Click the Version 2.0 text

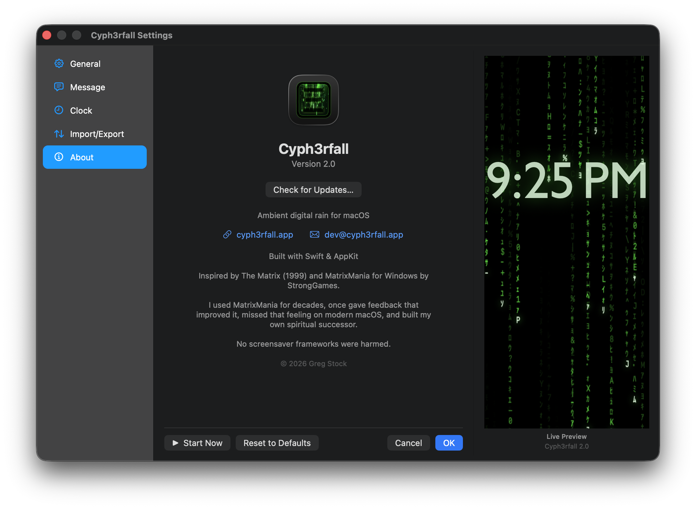pos(313,164)
